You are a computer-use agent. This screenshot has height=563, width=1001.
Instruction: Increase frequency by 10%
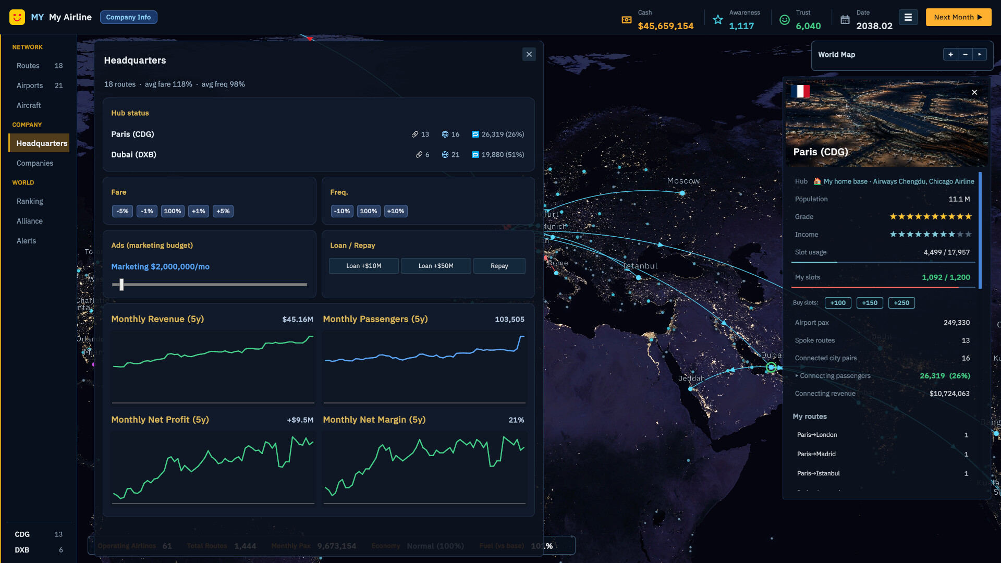(396, 211)
